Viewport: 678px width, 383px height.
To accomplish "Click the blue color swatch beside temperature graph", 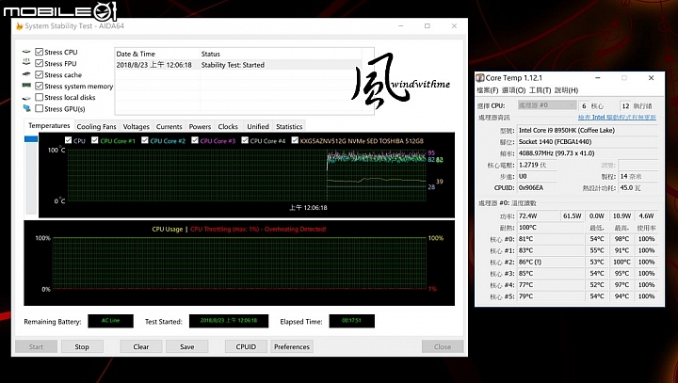I will (31, 138).
